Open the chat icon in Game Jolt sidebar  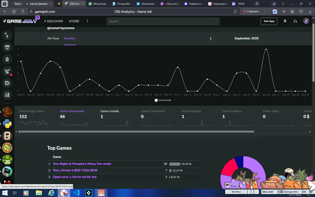7,35
